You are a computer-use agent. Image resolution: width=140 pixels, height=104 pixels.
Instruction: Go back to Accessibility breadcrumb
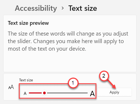[36, 8]
